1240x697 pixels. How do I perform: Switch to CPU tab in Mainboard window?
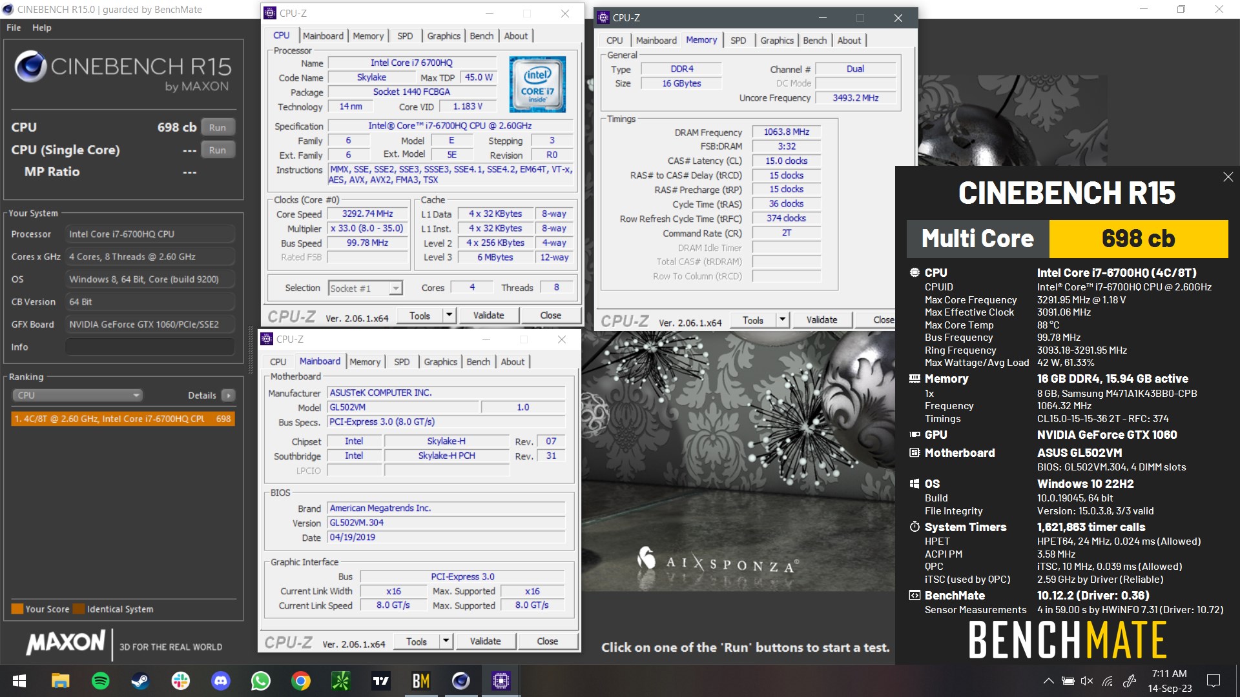278,362
